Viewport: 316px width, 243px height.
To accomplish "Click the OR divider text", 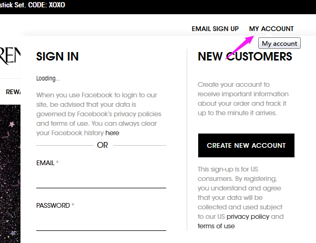I will click(103, 145).
